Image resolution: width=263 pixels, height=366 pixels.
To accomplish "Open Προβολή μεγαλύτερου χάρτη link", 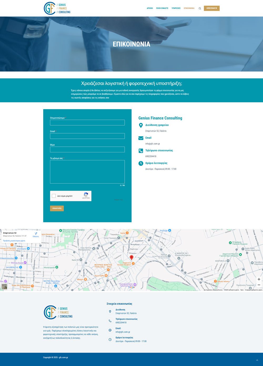I will tap(14, 241).
